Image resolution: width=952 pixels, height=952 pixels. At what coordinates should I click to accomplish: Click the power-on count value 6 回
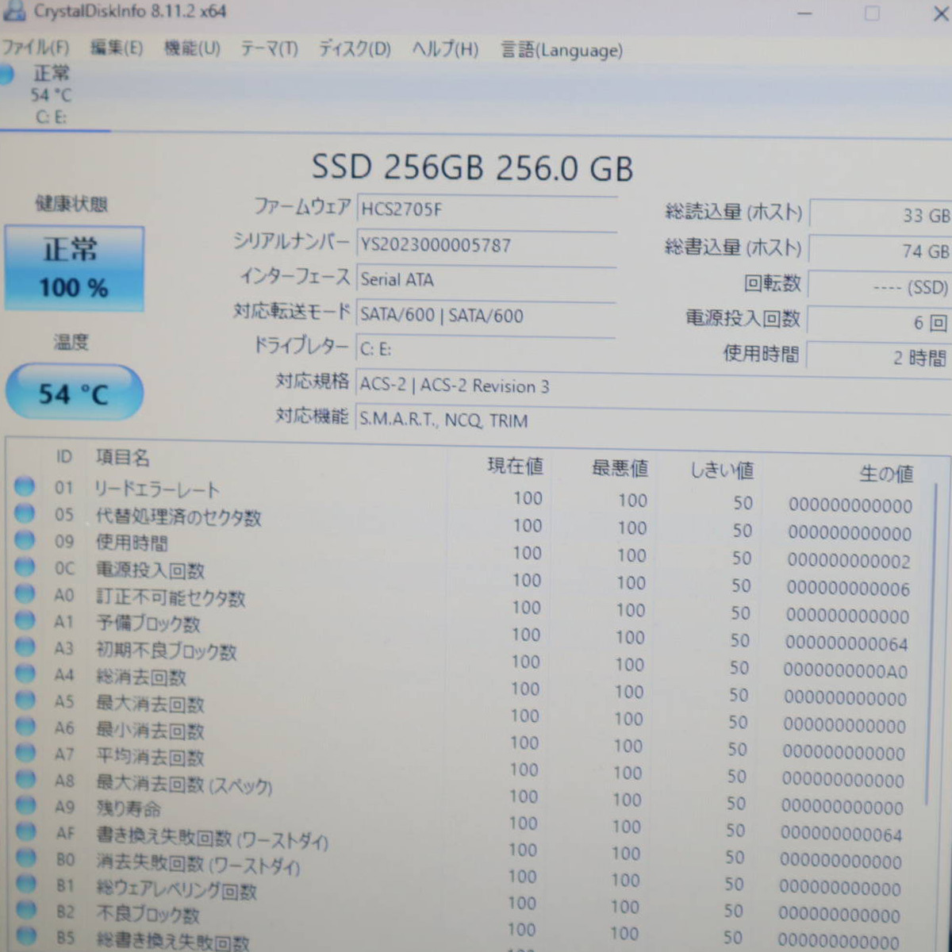coord(880,322)
